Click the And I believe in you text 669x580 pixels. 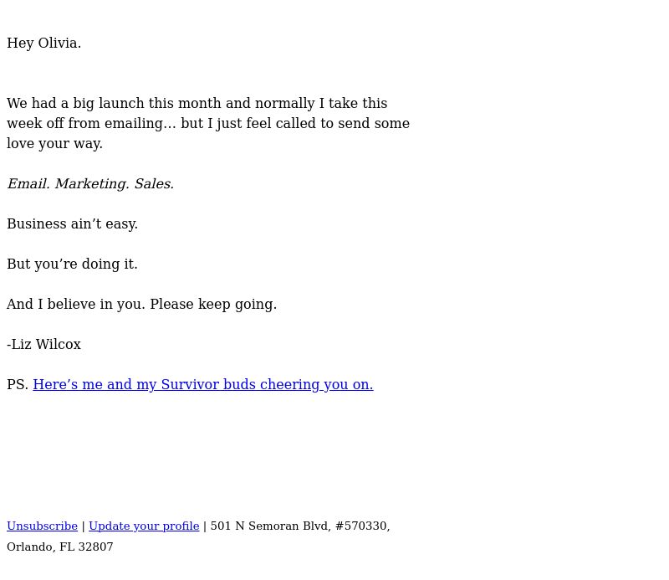point(76,304)
